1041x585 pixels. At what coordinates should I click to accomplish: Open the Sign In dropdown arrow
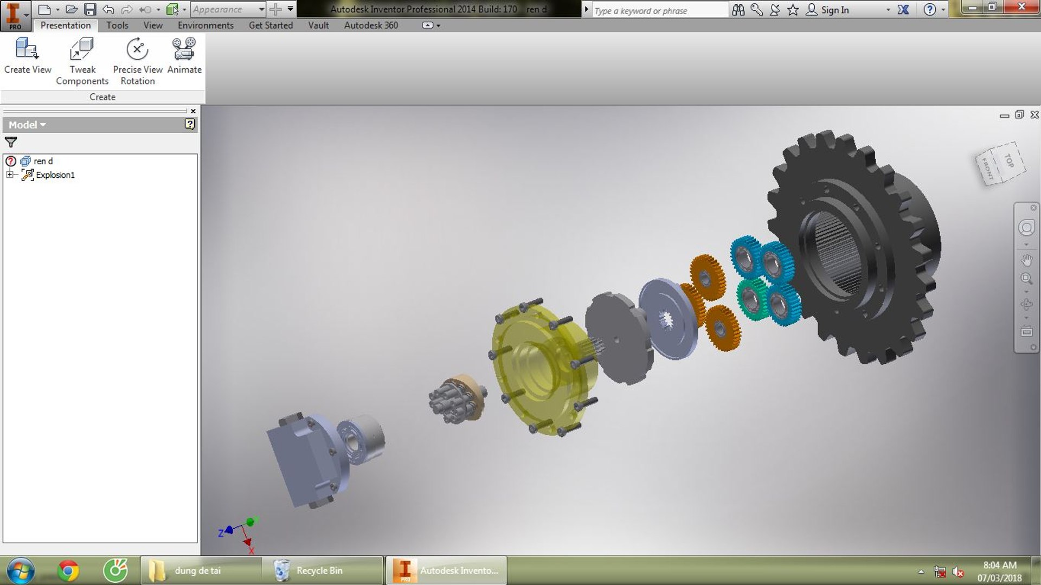(888, 10)
